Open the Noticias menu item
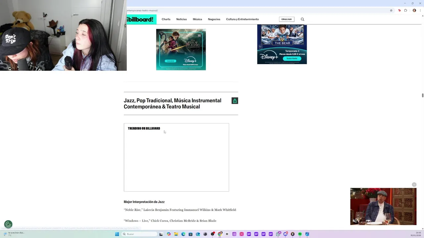The height and width of the screenshot is (238, 424). click(x=182, y=19)
